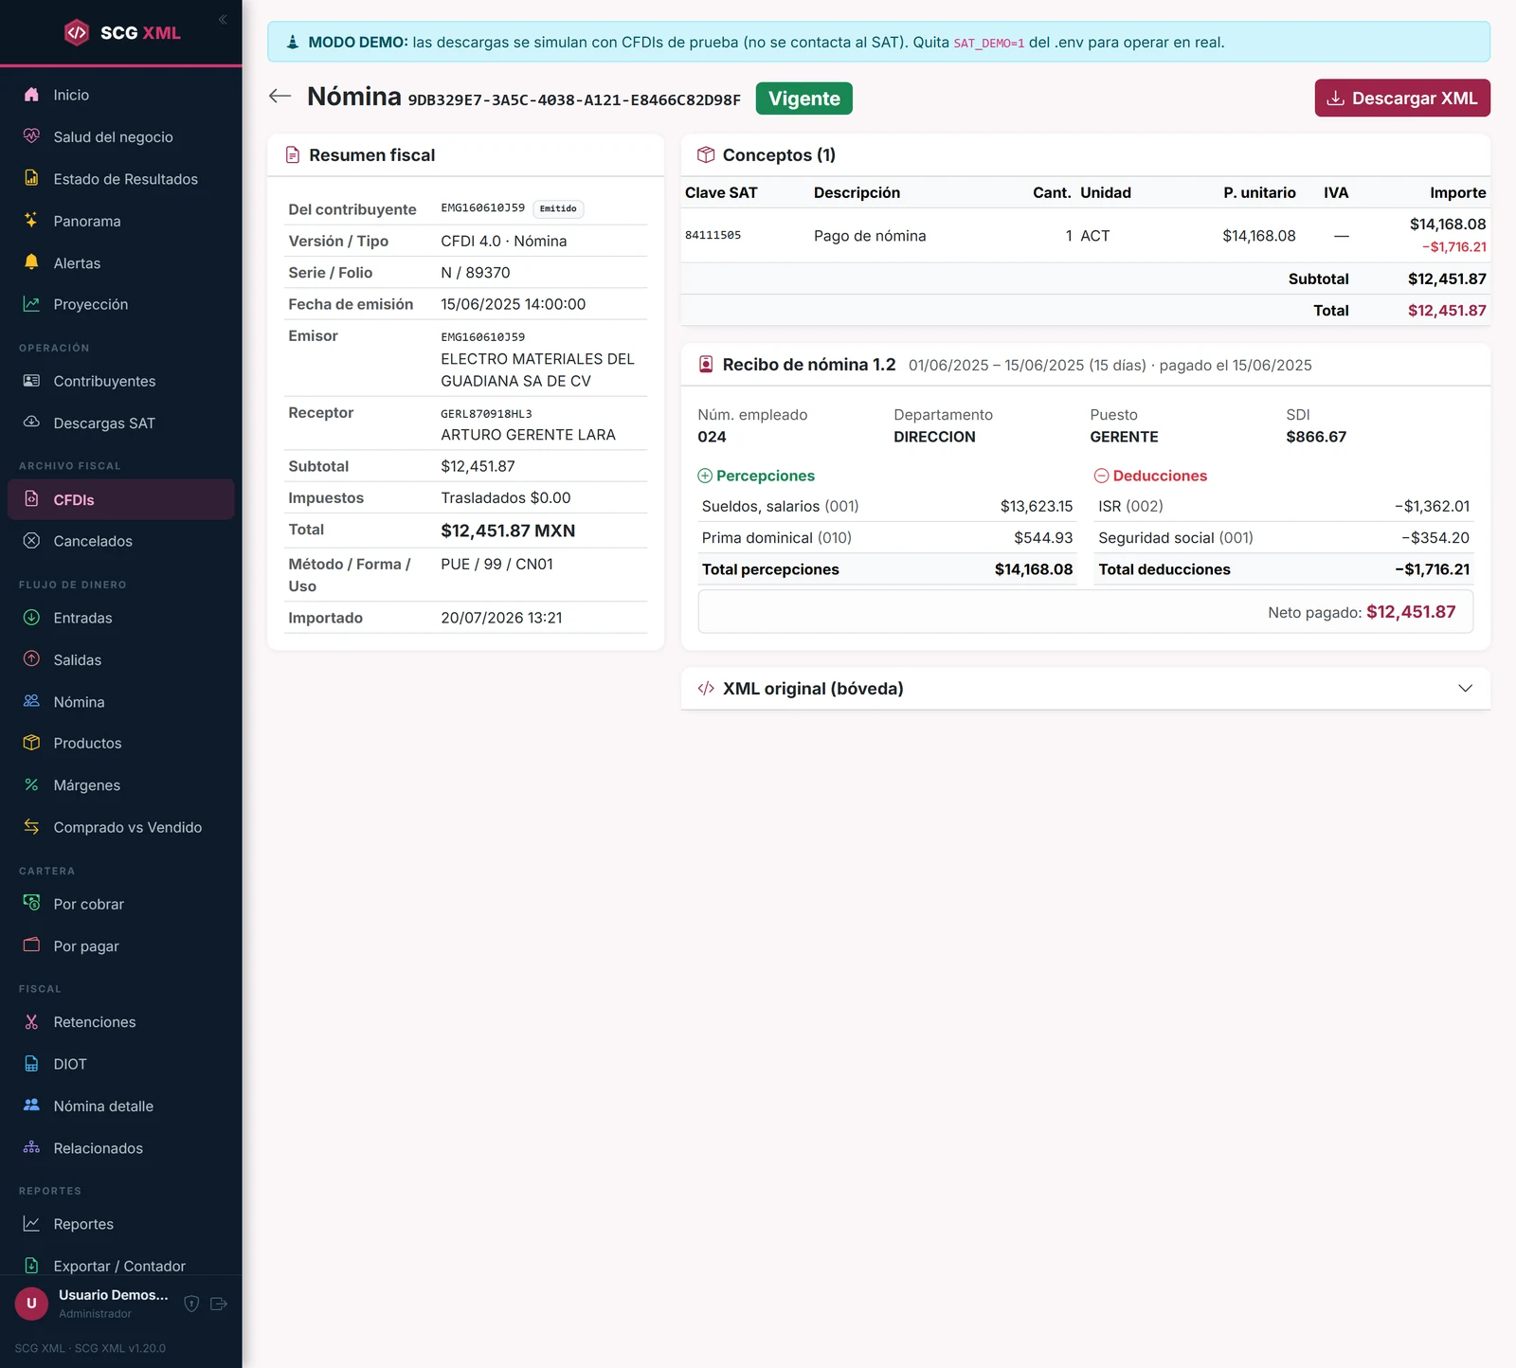Go back using the left arrow icon

[x=280, y=96]
